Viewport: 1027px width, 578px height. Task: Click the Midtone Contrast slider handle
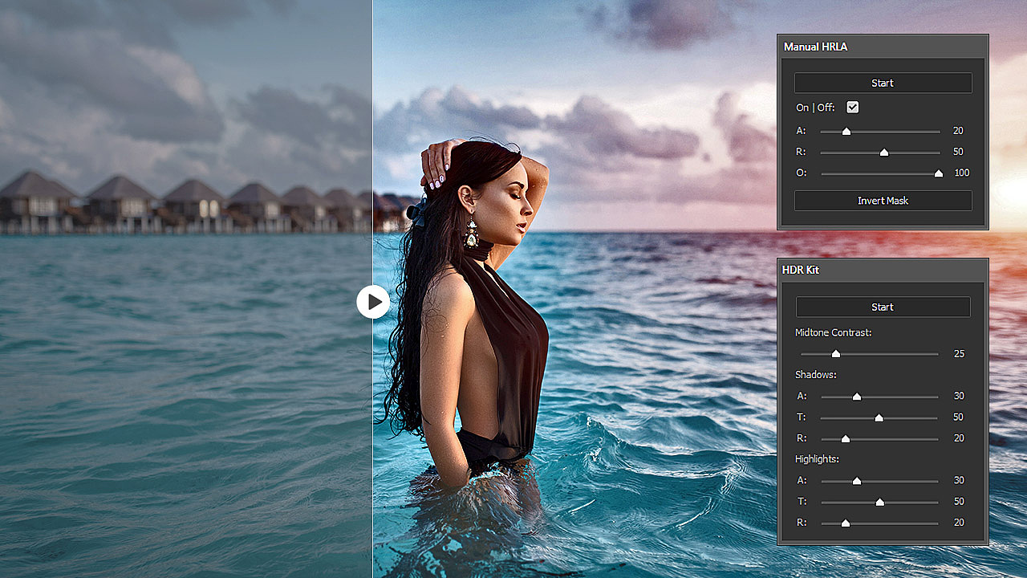836,353
